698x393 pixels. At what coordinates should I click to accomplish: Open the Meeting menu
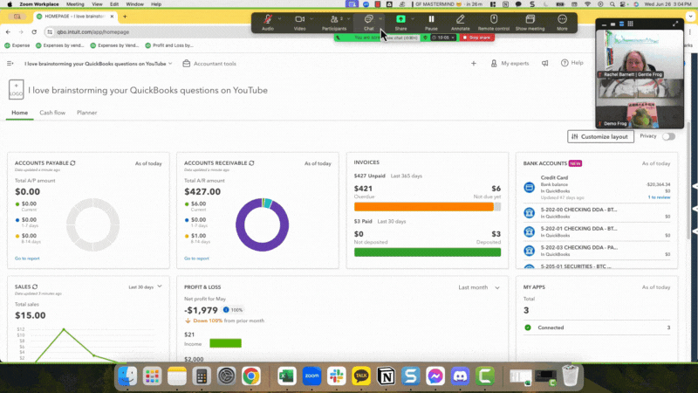click(x=75, y=4)
